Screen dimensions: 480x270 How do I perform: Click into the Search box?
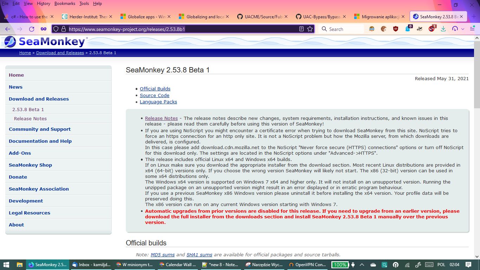[x=342, y=29]
